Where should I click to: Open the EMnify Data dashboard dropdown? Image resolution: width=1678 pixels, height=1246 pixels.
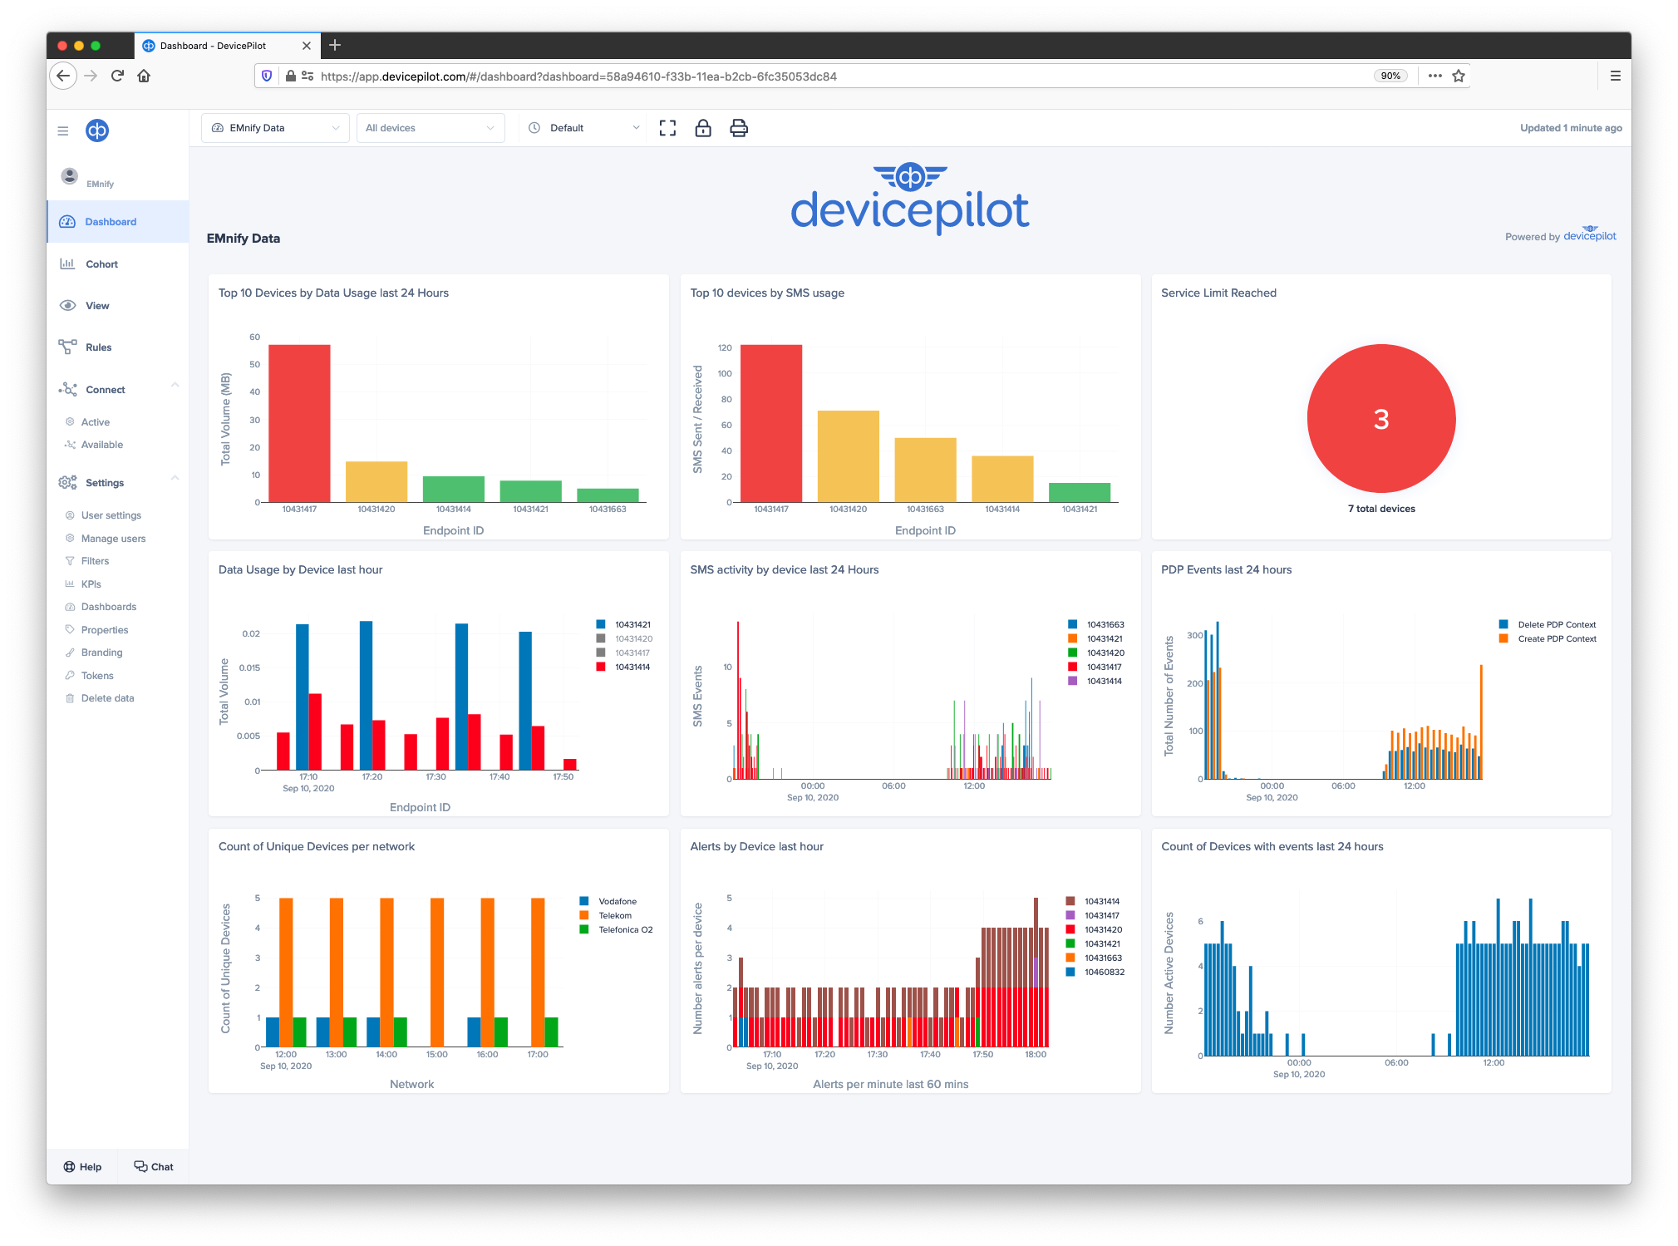point(275,128)
